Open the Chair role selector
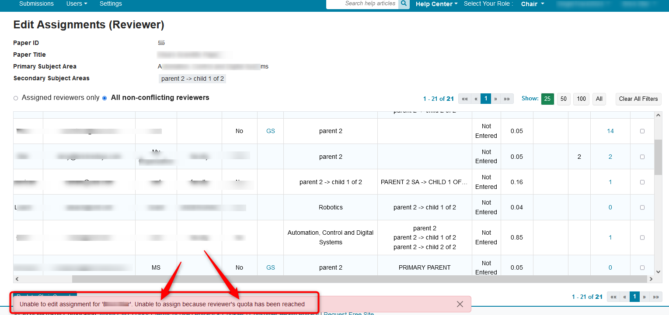The height and width of the screenshot is (315, 669). pos(532,4)
